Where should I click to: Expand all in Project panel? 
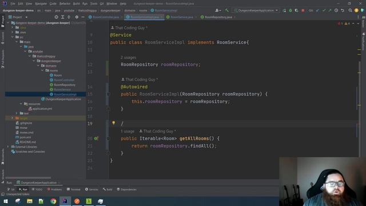tap(62, 17)
